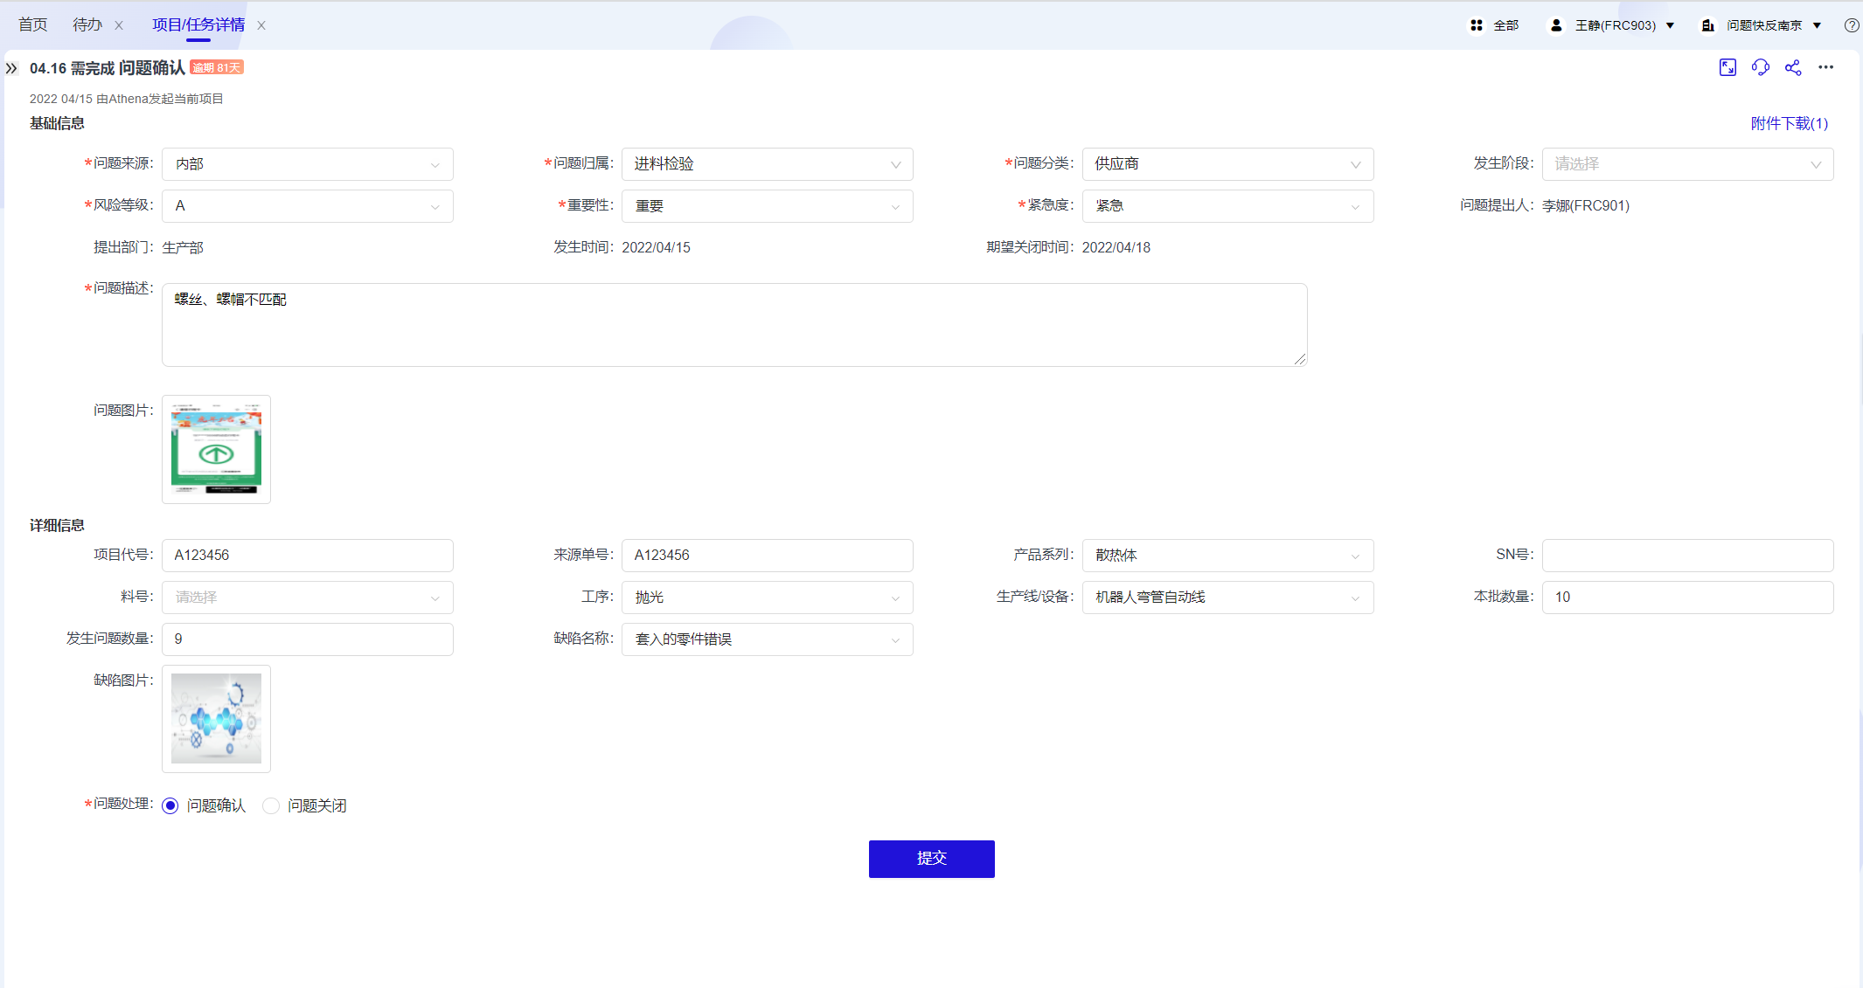
Task: Open the 问题来源 dropdown
Action: (307, 164)
